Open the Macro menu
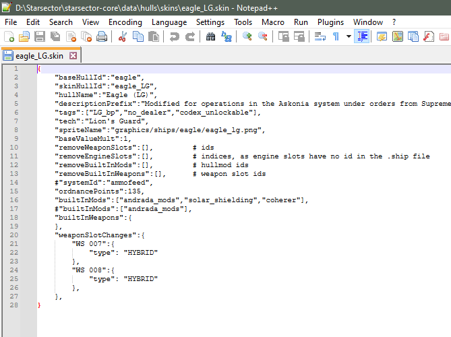This screenshot has width=451, height=337. click(273, 22)
